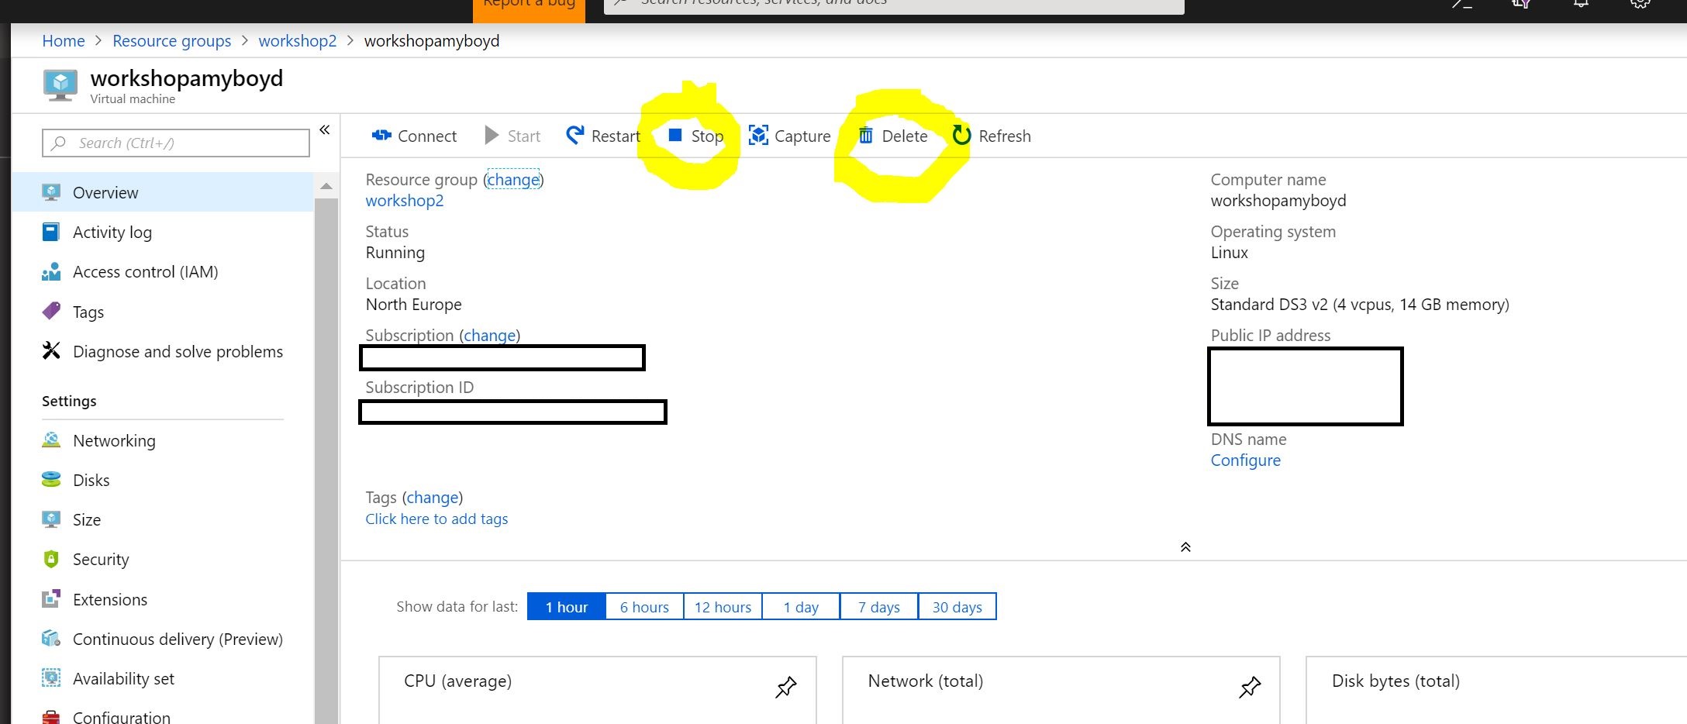Refresh the overview page
The height and width of the screenshot is (724, 1687).
tap(992, 136)
